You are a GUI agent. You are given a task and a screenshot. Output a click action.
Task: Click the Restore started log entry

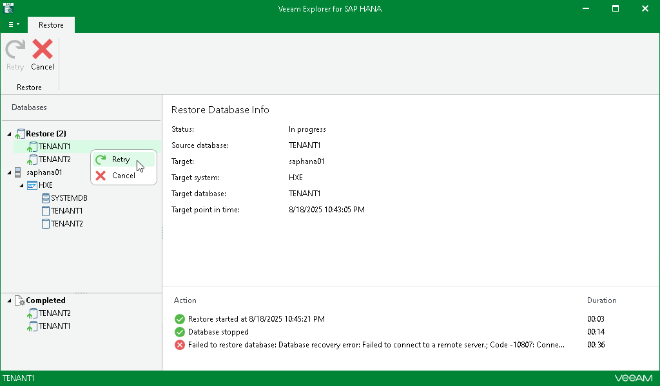pyautogui.click(x=256, y=319)
